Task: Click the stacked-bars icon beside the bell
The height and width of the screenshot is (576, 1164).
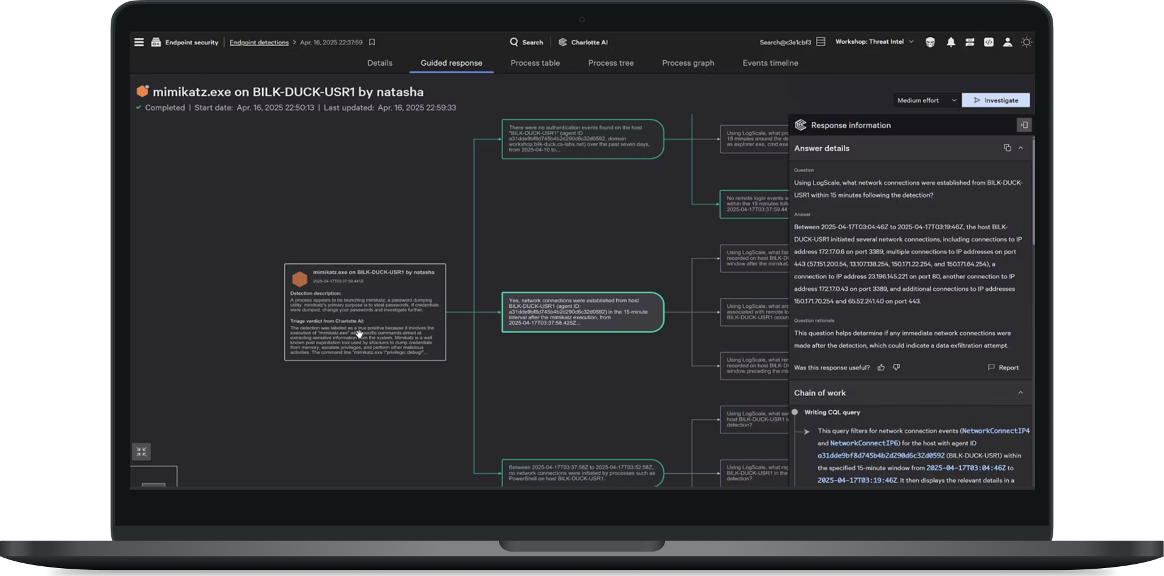Action: [970, 42]
